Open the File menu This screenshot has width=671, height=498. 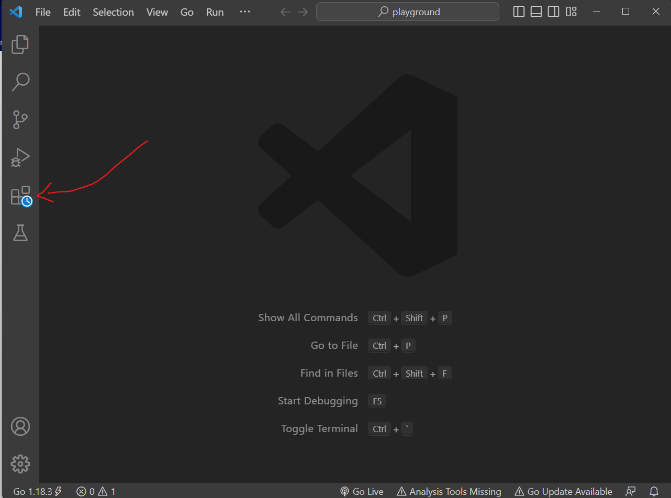tap(42, 12)
